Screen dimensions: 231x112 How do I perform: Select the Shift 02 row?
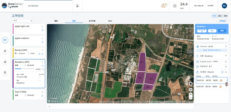tap(212, 87)
